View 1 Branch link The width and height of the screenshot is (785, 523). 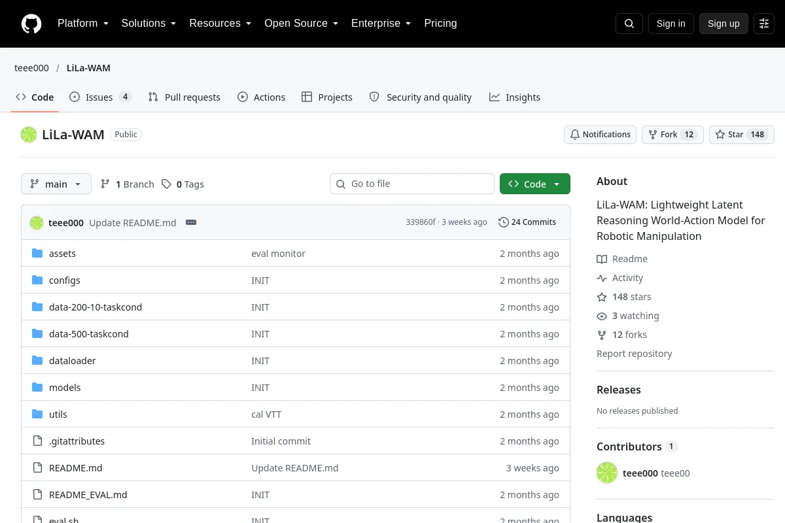coord(128,184)
